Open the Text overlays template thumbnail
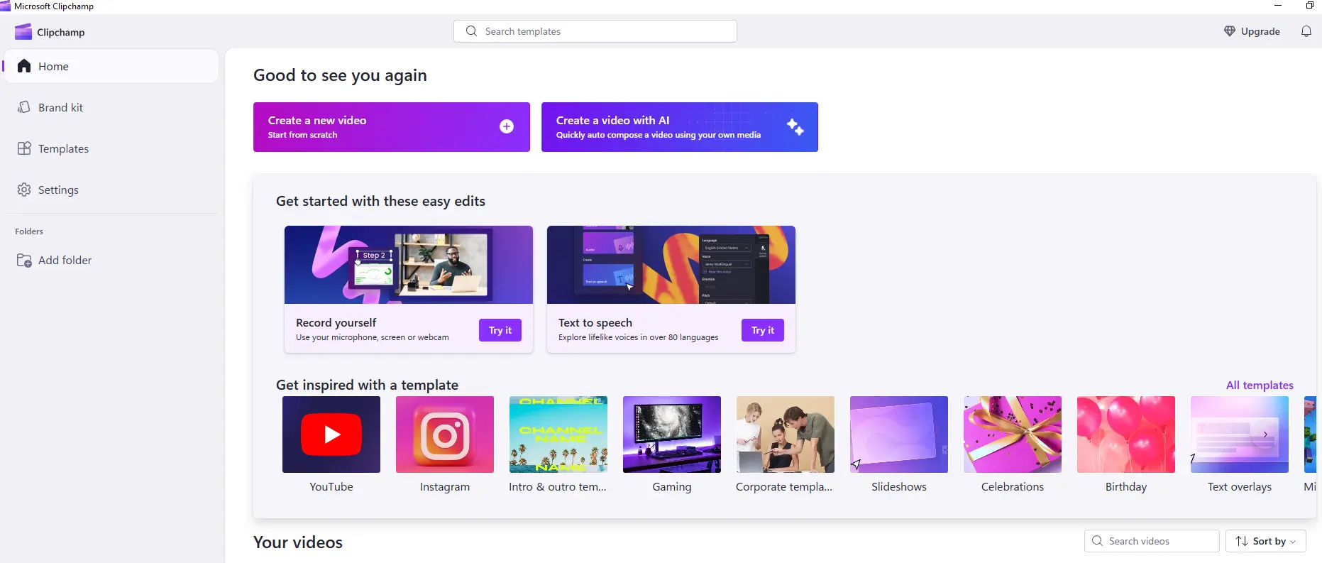The height and width of the screenshot is (563, 1322). tap(1240, 434)
